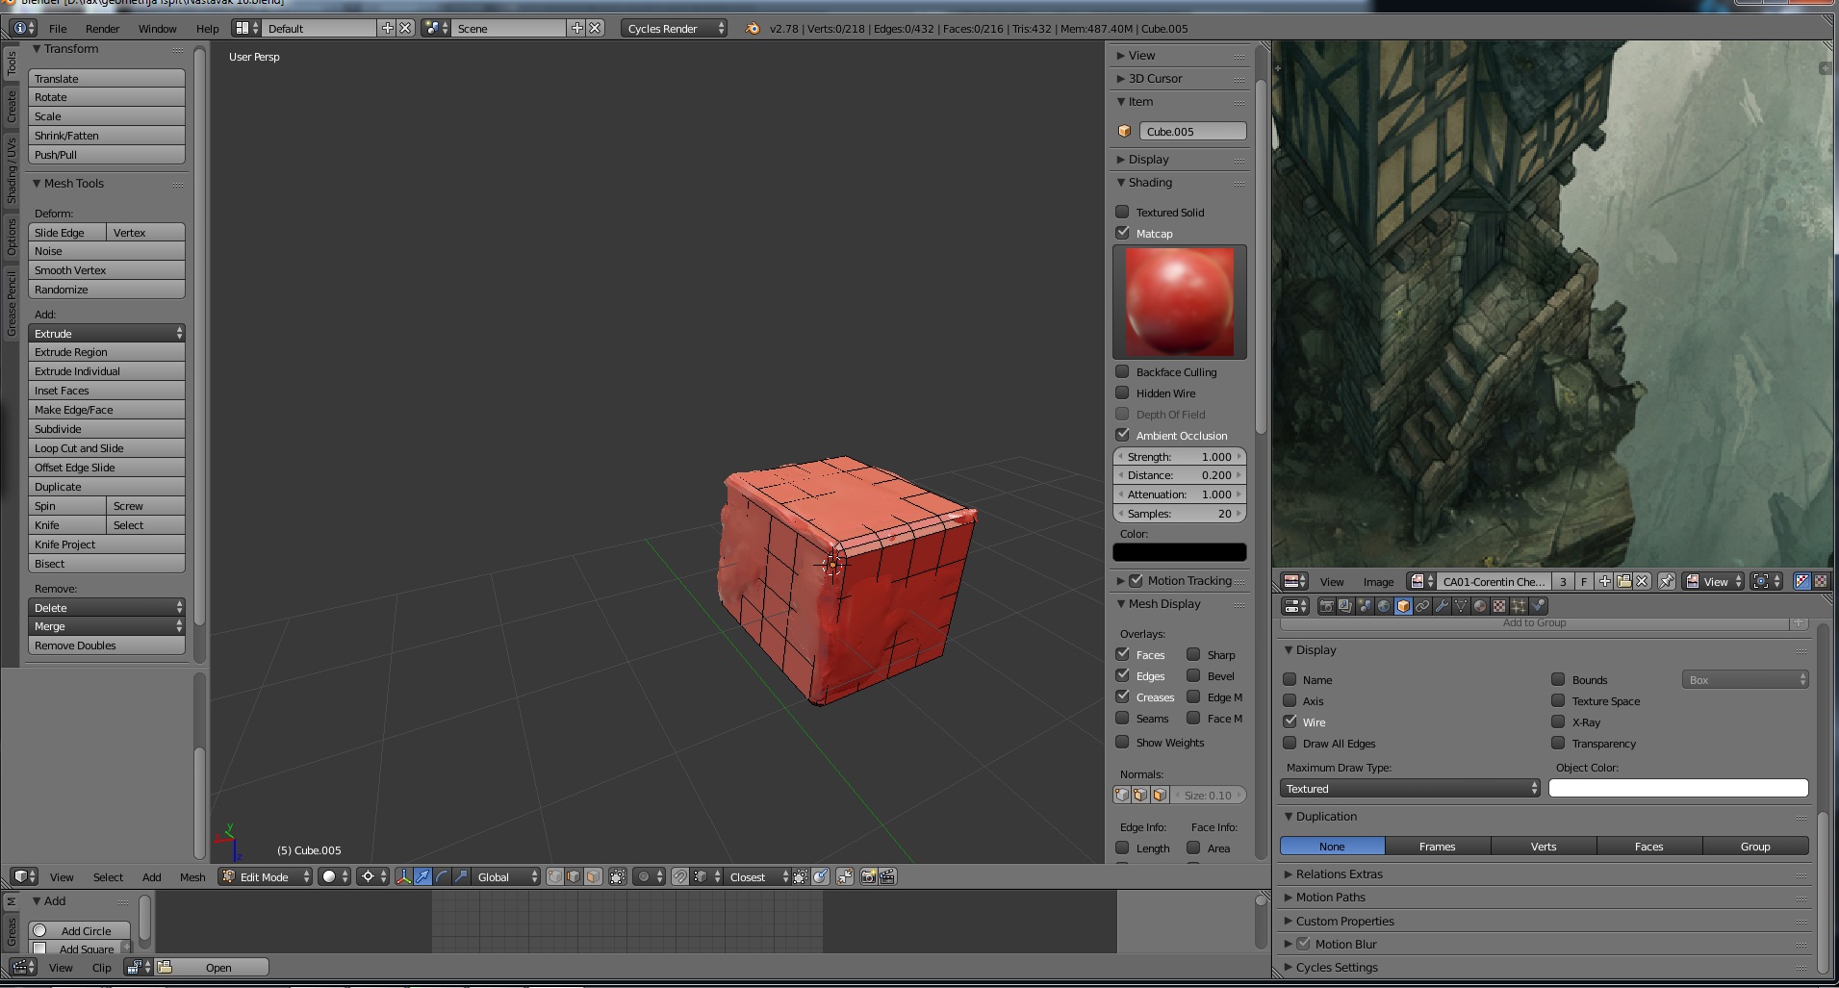This screenshot has width=1839, height=988.
Task: Create a new image with plus icon
Action: (x=1604, y=582)
